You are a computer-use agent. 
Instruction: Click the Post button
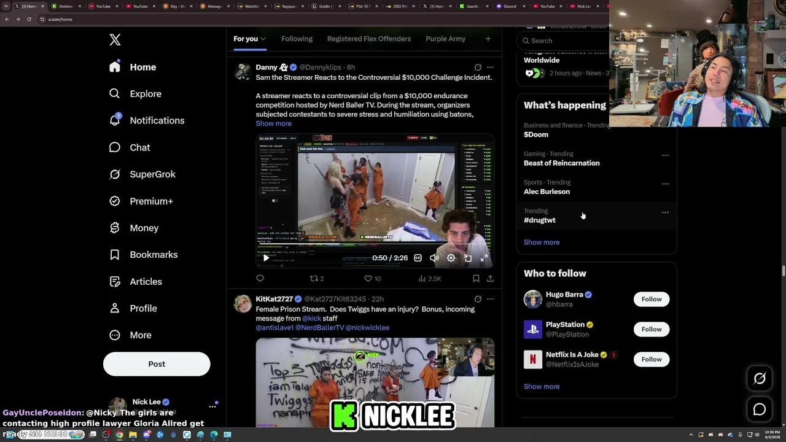point(157,364)
